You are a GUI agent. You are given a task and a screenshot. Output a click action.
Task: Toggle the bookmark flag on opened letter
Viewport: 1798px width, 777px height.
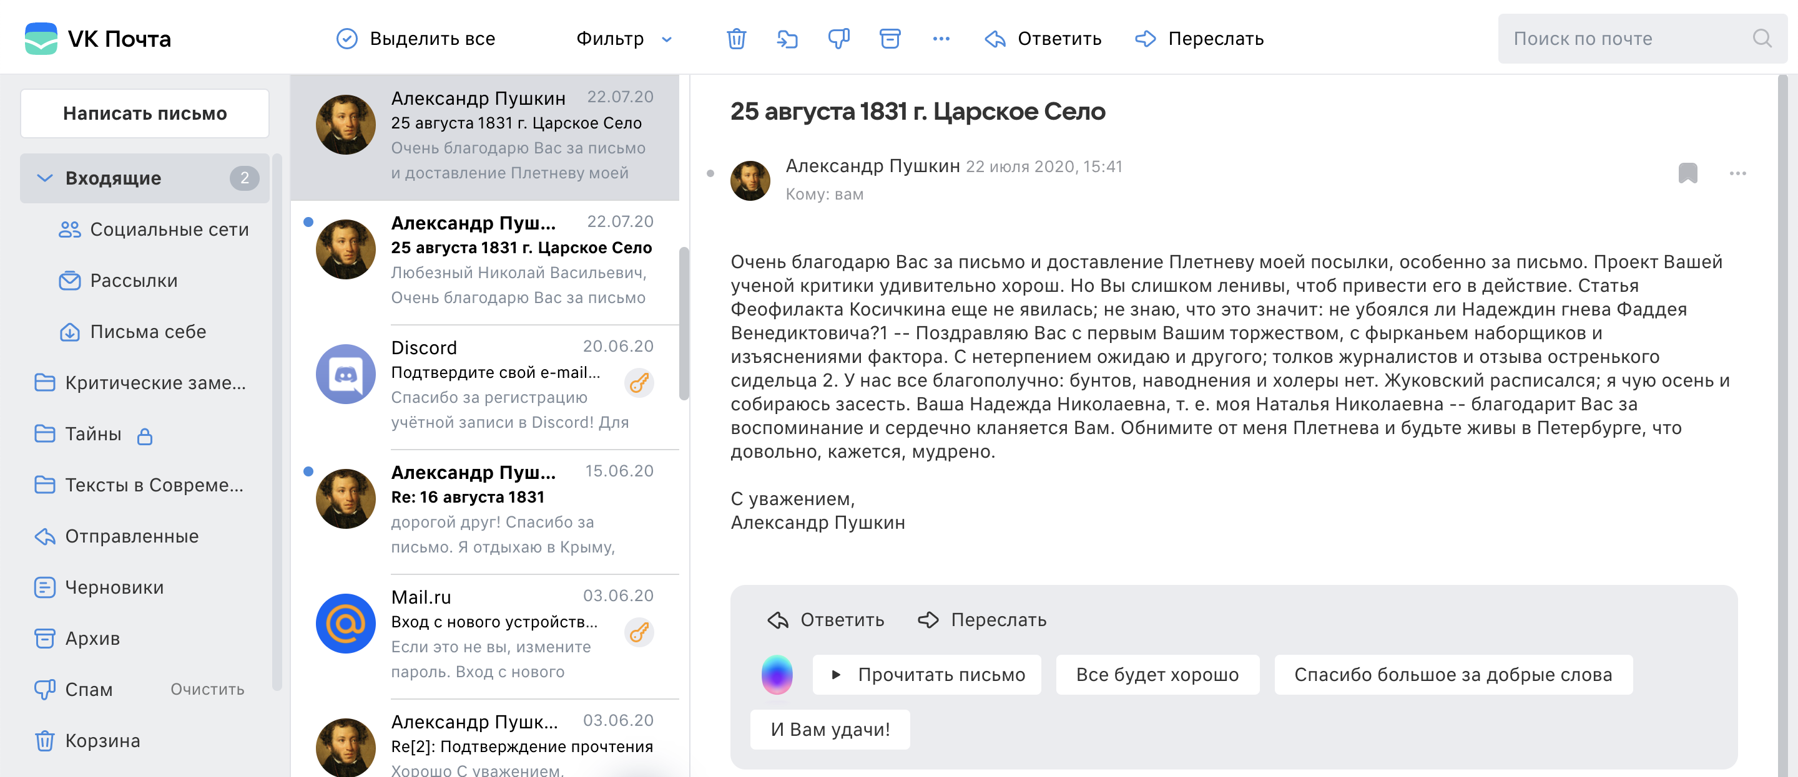[x=1687, y=173]
